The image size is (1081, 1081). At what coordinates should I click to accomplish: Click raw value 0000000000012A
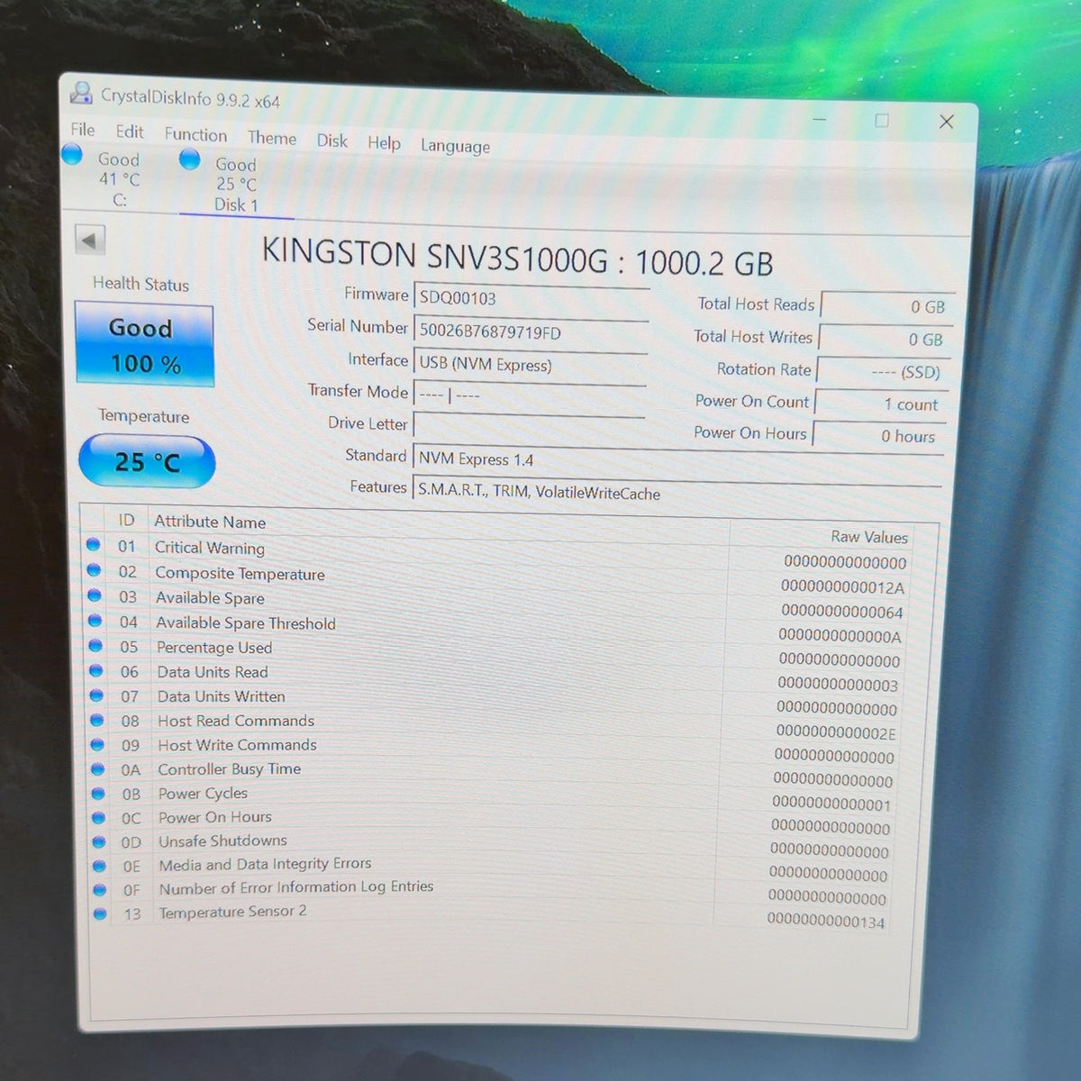coord(842,587)
